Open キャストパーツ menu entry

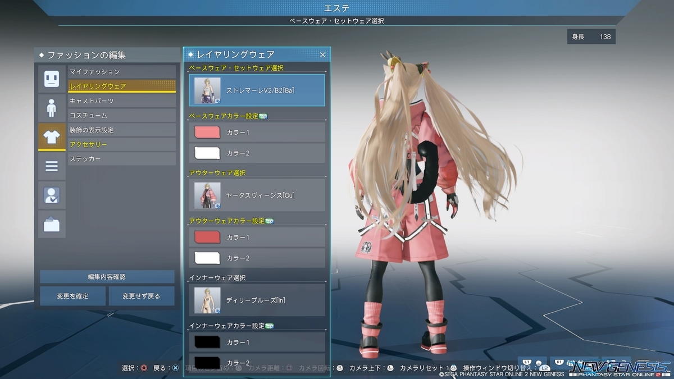122,101
